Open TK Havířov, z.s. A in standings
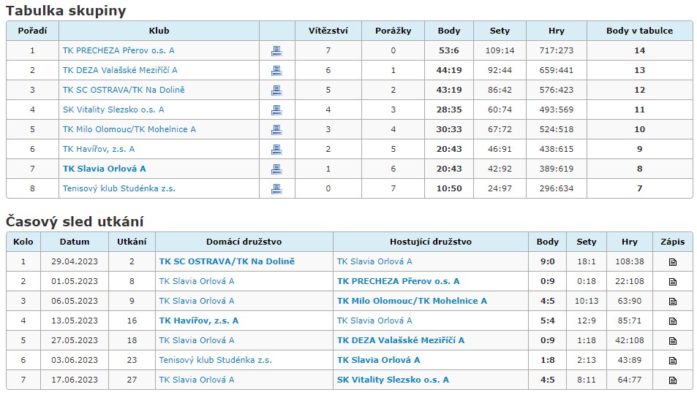Viewport: 697px width, 395px height. [99, 149]
